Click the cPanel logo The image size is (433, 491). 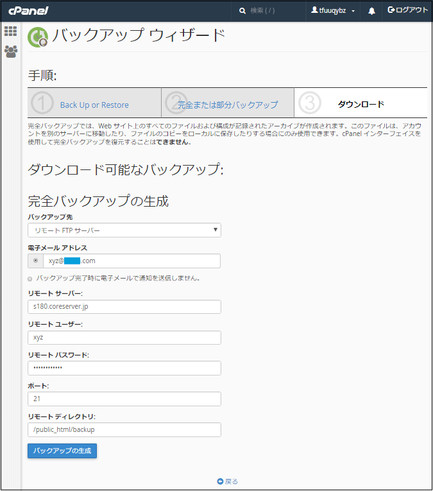click(28, 11)
